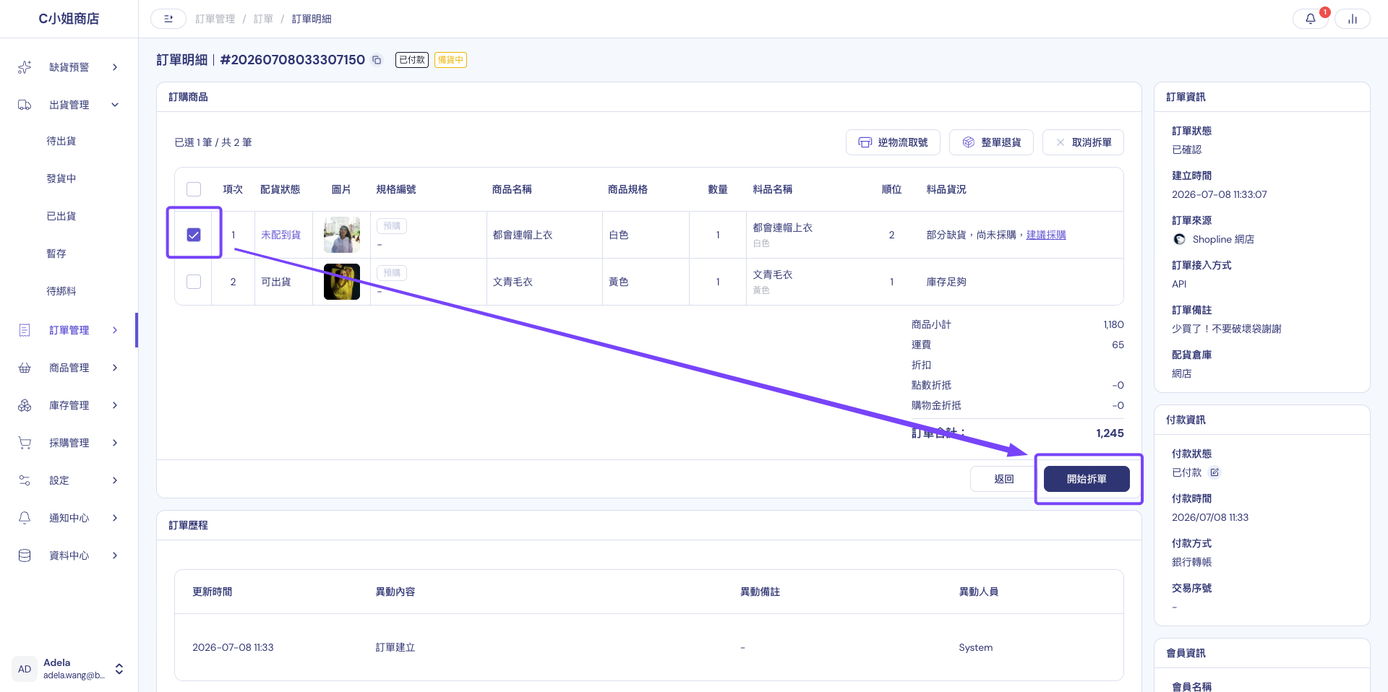Open the Adela account switcher arrows

119,669
